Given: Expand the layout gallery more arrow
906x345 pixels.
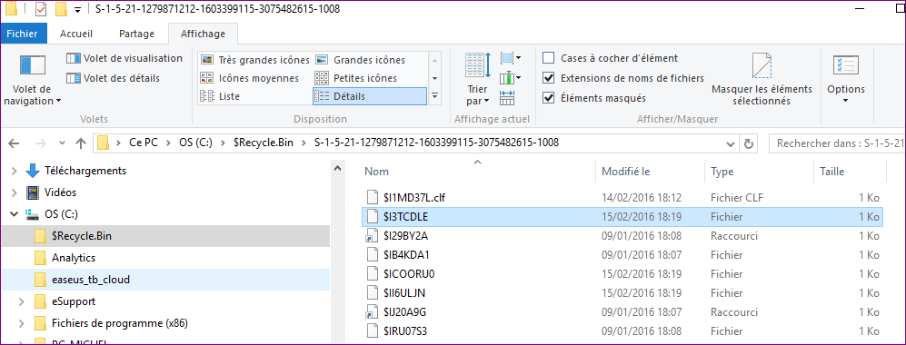Looking at the screenshot, I should click(435, 96).
